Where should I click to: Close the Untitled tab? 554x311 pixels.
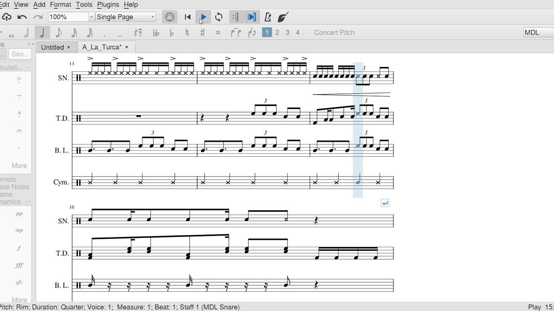click(x=68, y=47)
